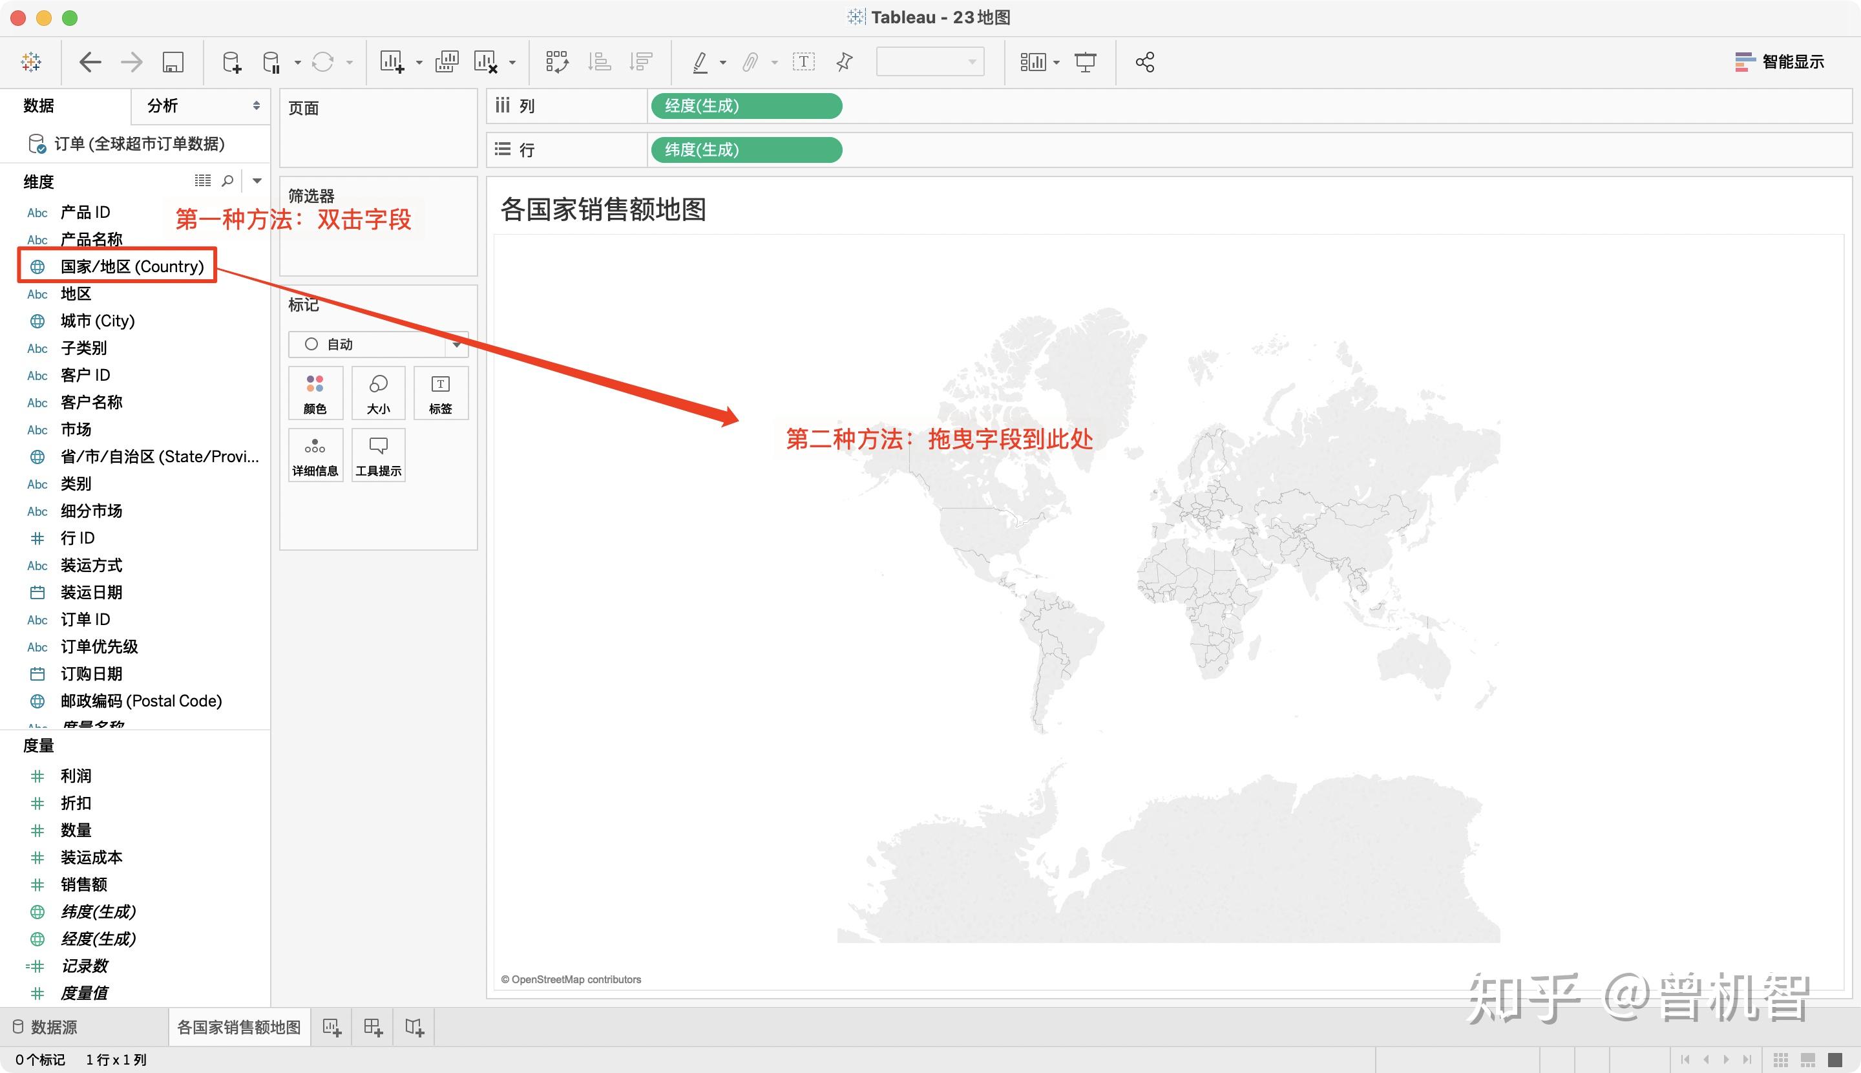Toggle view dimensions as list icon

[x=203, y=180]
